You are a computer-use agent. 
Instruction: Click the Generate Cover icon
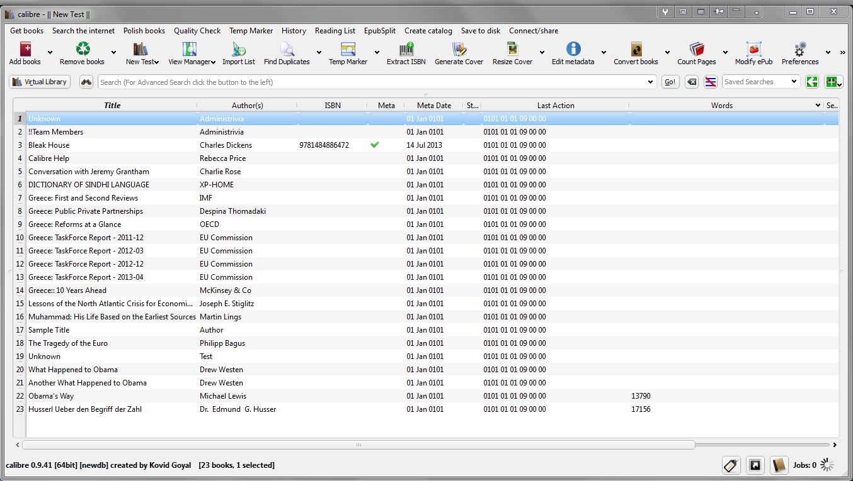[459, 49]
